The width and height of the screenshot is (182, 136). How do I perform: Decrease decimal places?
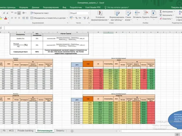[x=88, y=18]
